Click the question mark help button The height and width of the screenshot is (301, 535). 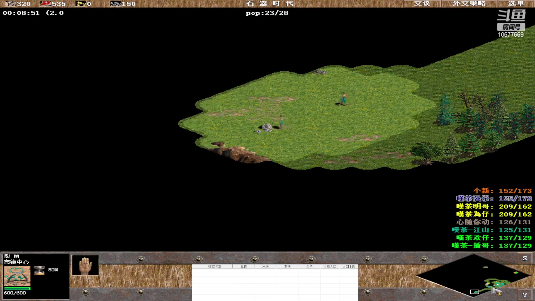tap(525, 295)
